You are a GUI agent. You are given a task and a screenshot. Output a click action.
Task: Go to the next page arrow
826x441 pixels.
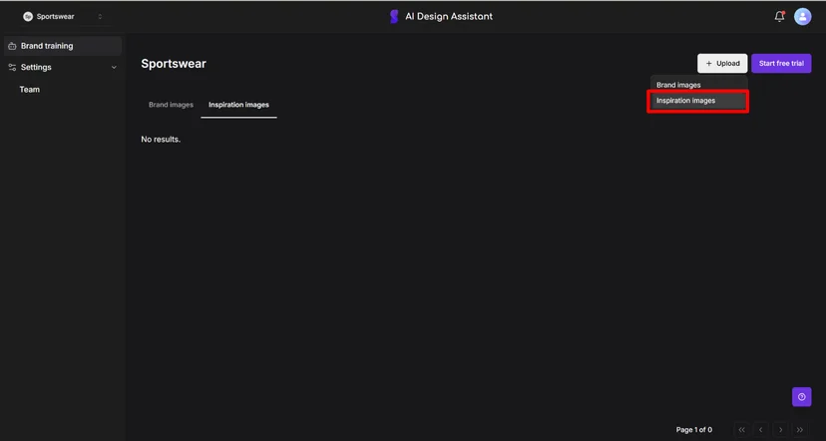(781, 429)
